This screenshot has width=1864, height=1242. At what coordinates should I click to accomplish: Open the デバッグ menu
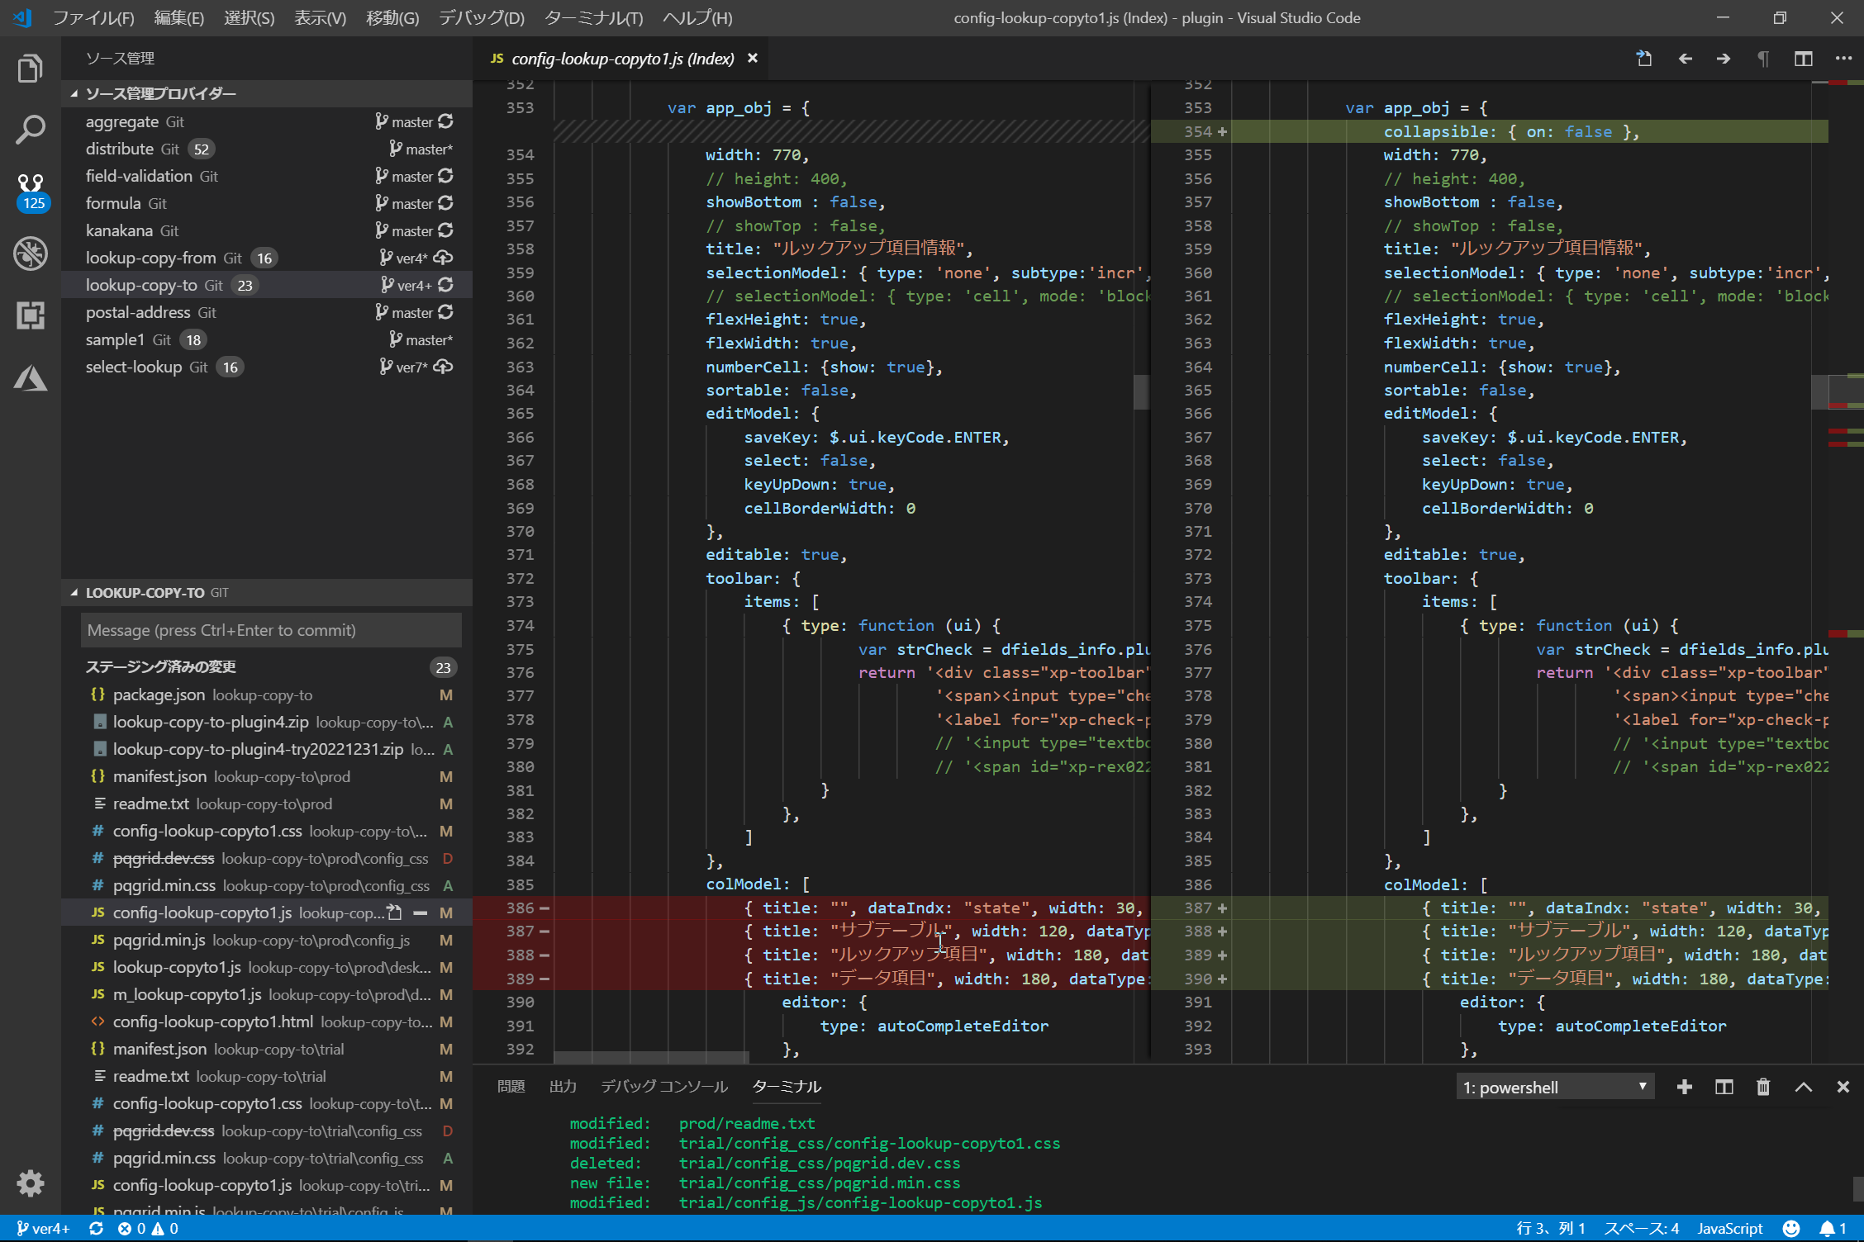480,17
